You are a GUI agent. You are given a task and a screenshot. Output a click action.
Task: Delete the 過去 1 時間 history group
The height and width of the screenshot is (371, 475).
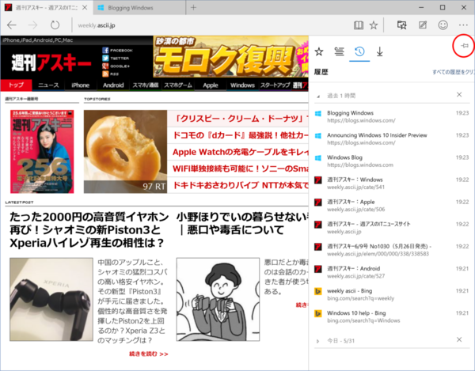pyautogui.click(x=459, y=95)
